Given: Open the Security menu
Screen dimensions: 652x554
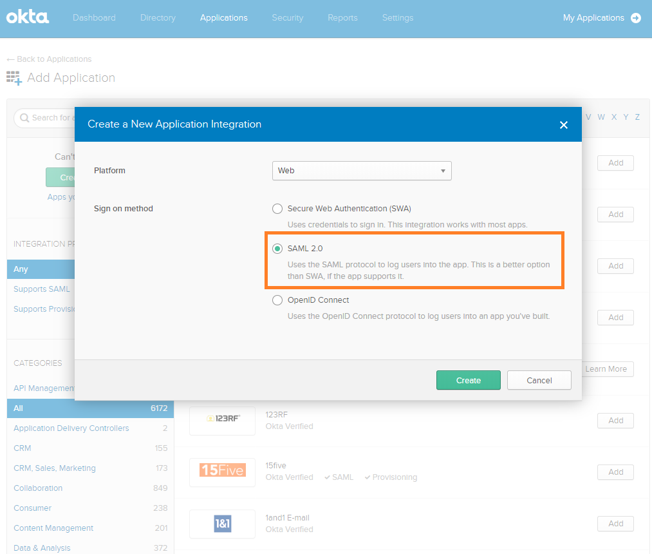Looking at the screenshot, I should [x=287, y=18].
